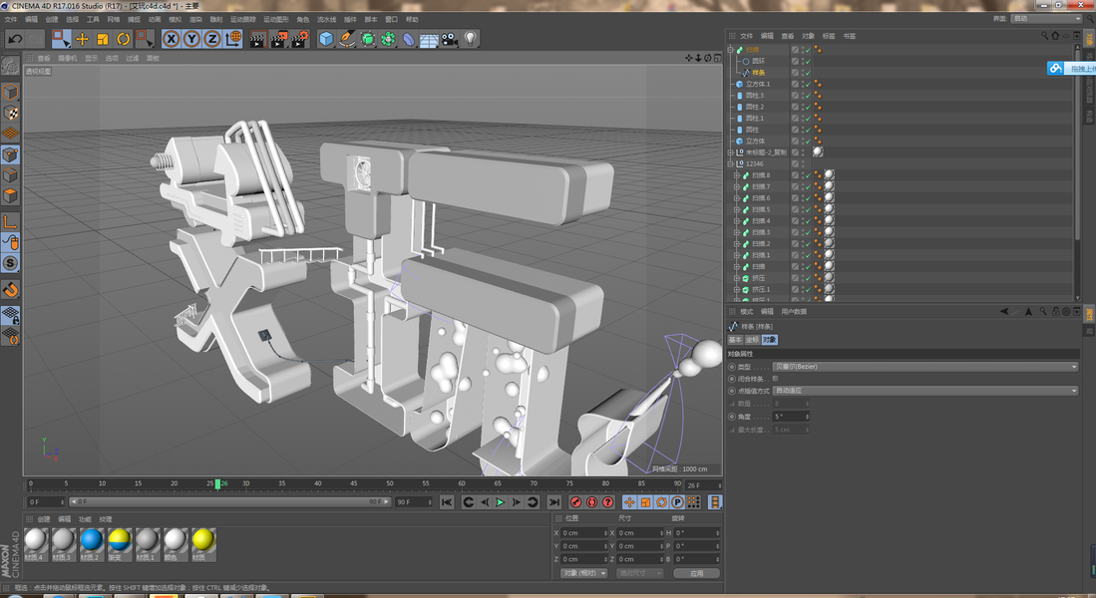Toggle enable checkmark for 扫描.8

(x=808, y=175)
